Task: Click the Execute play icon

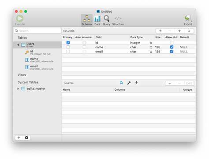Action: [x=20, y=18]
